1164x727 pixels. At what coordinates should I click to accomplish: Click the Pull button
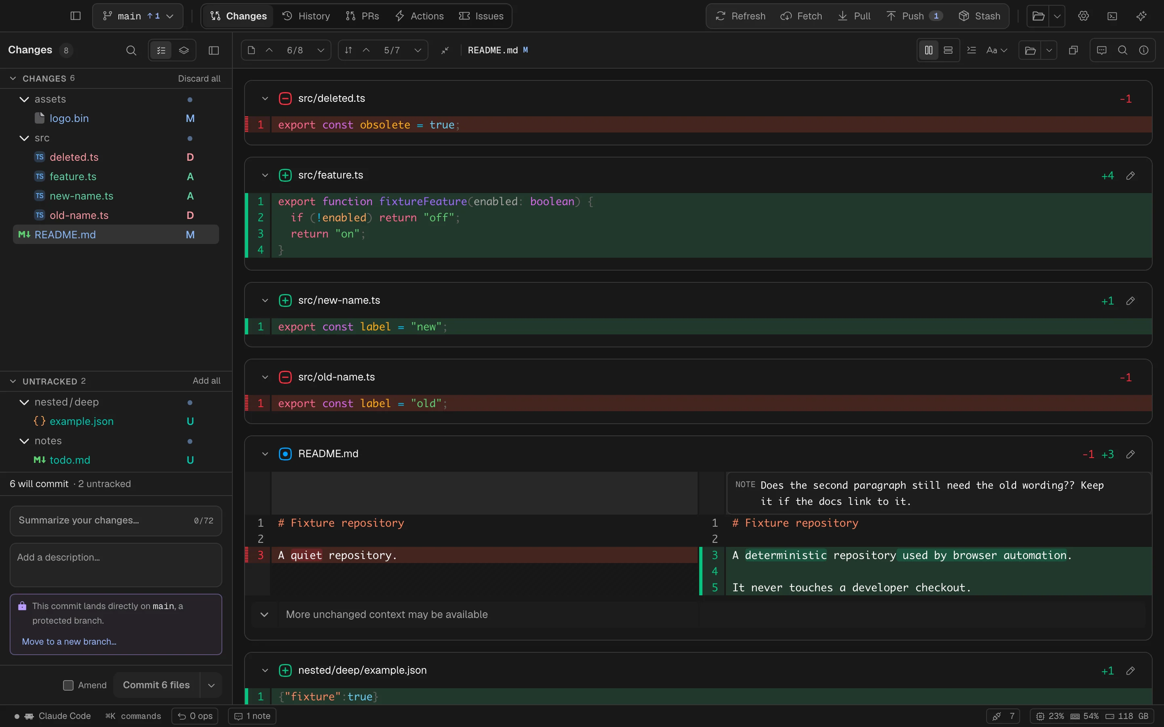click(x=854, y=16)
